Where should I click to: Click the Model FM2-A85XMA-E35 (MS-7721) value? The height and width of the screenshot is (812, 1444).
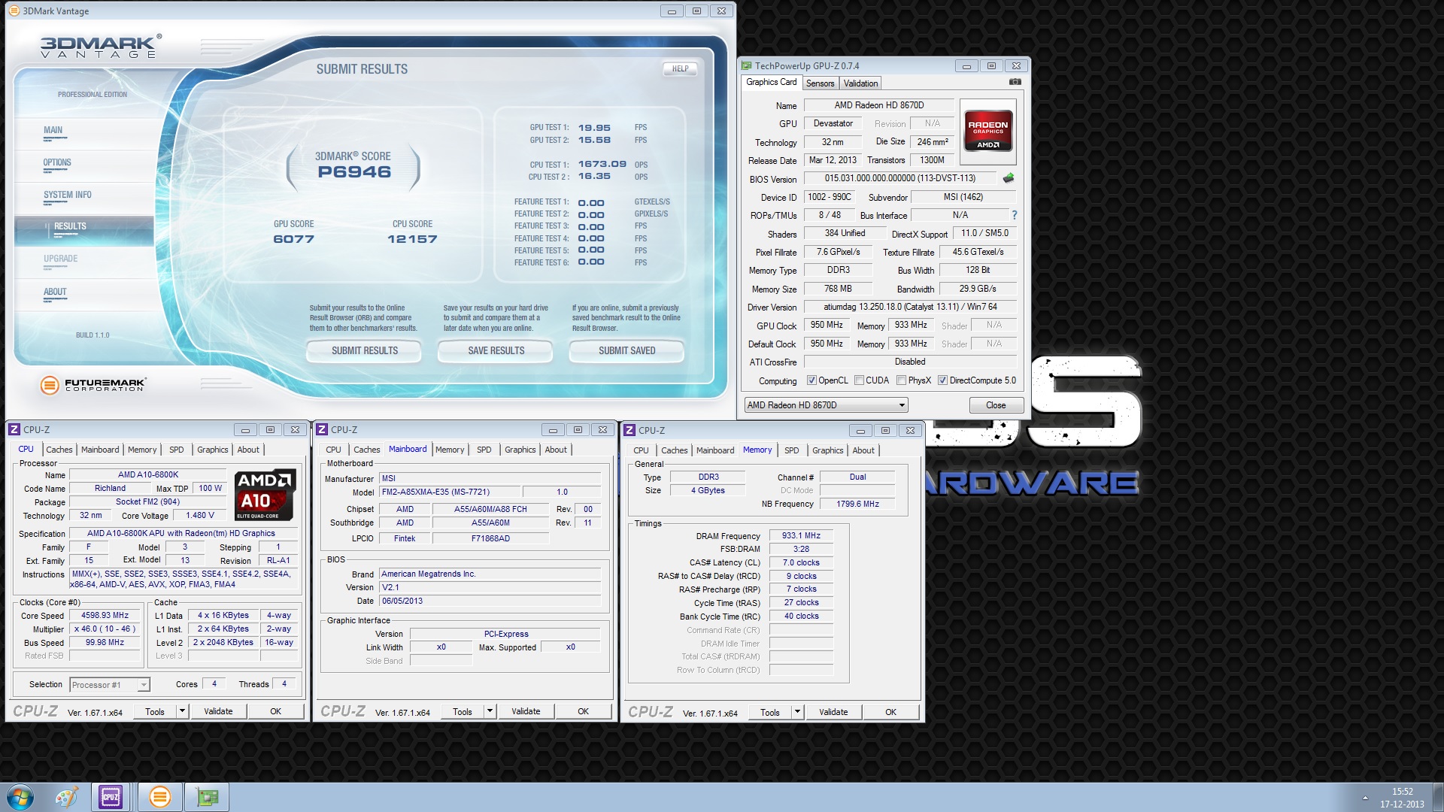point(450,492)
